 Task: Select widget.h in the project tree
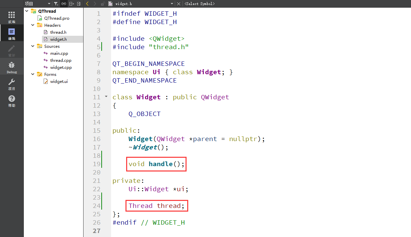tap(58, 39)
